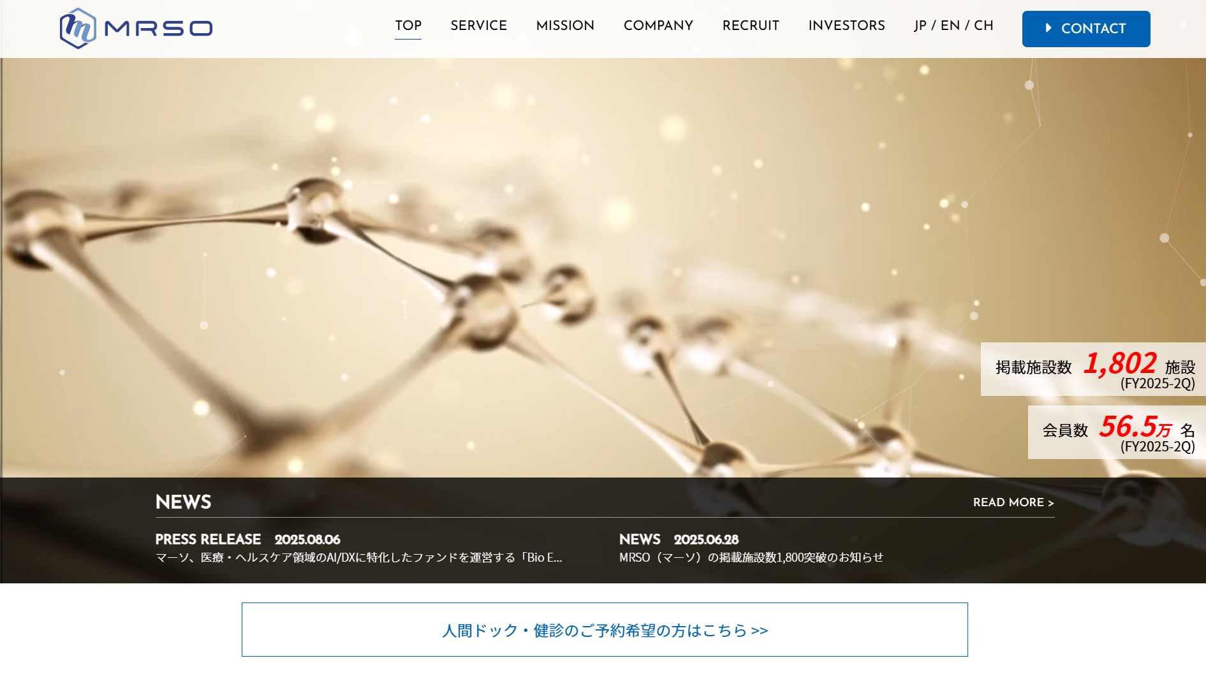The width and height of the screenshot is (1206, 686).
Task: Click the MRSO hexagon logo icon
Action: click(77, 27)
